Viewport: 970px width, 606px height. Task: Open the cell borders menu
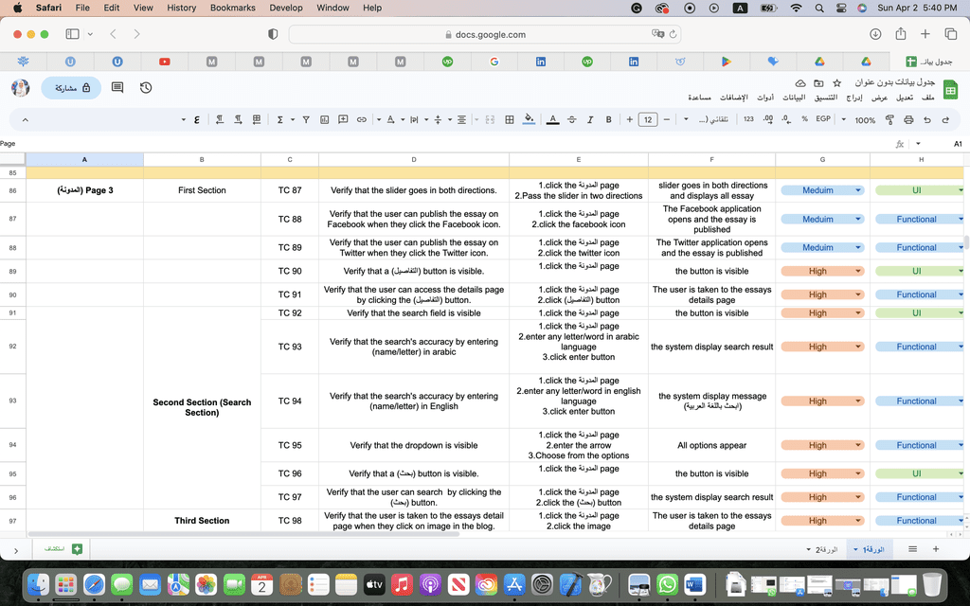point(509,119)
